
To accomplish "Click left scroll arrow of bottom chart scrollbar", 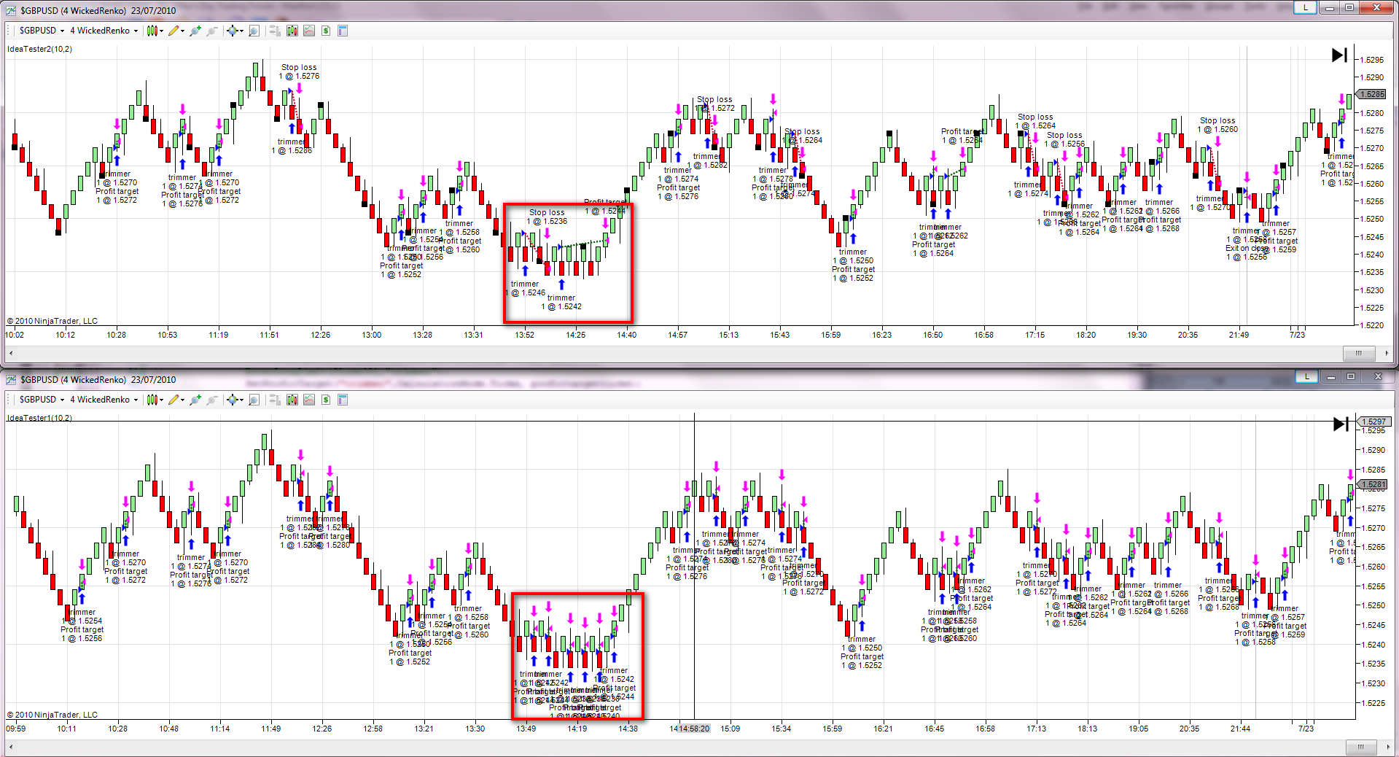I will point(10,747).
